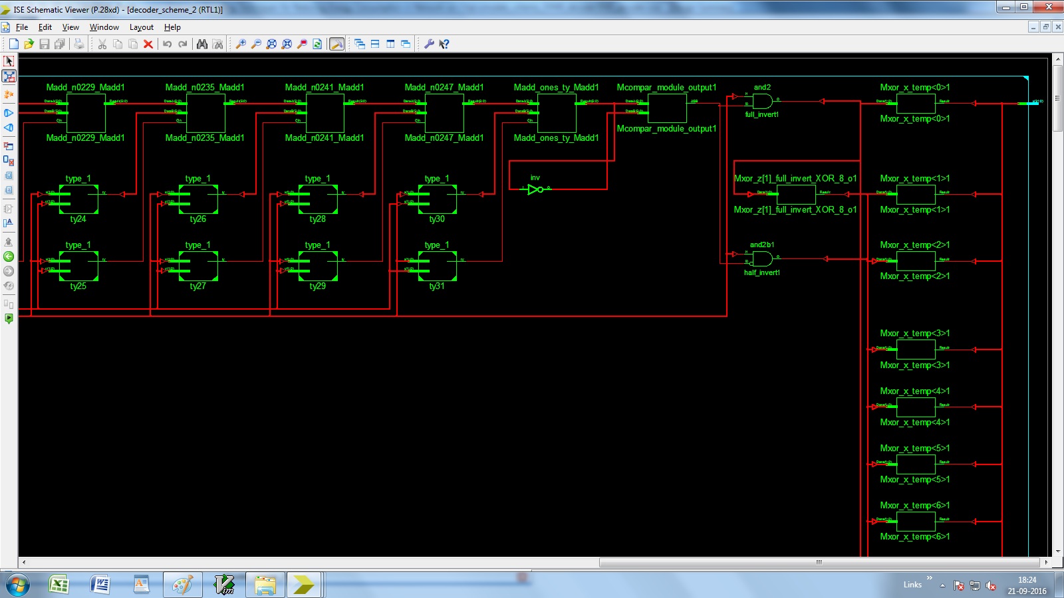The image size is (1064, 598).
Task: Select the inv inverter gate symbol
Action: click(x=535, y=189)
